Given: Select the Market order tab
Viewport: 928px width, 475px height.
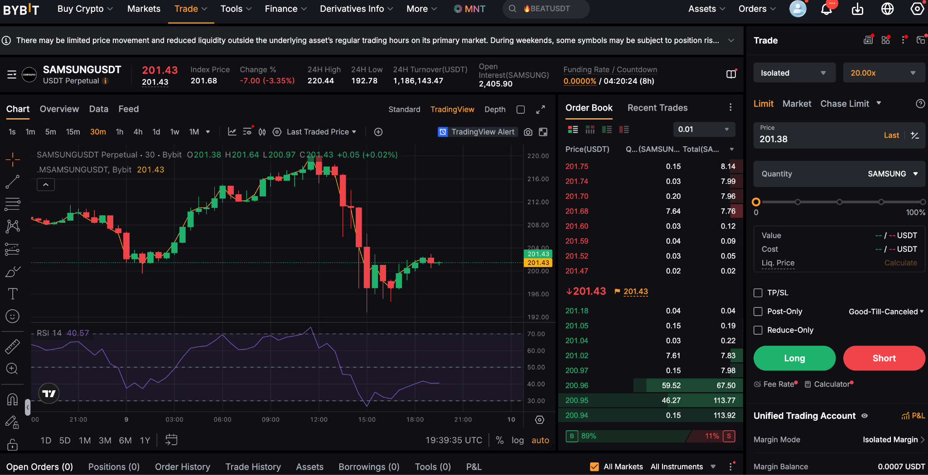Looking at the screenshot, I should coord(797,104).
